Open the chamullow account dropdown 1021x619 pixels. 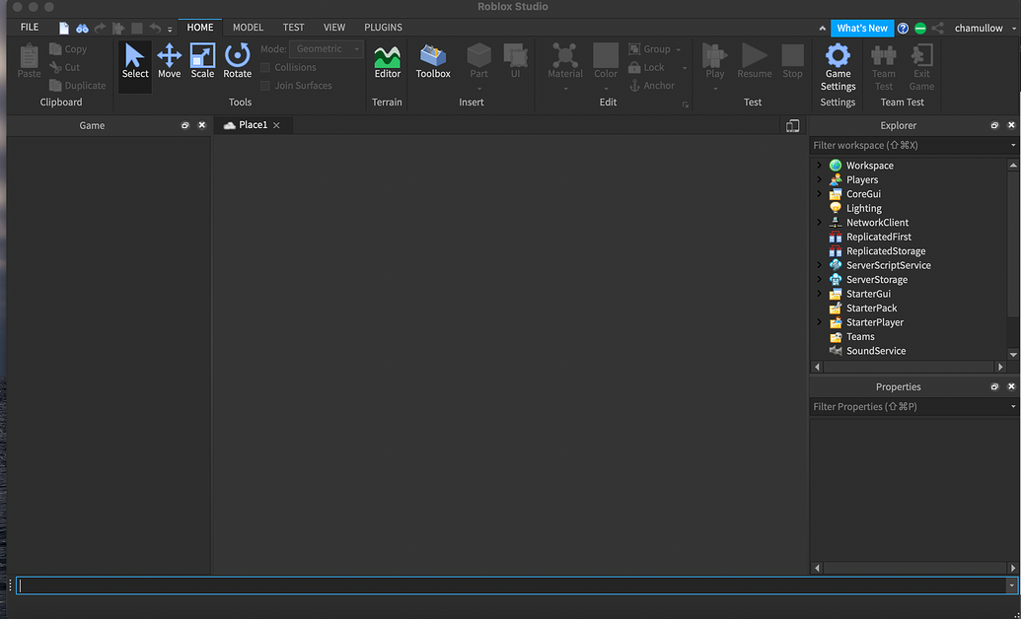click(x=985, y=28)
